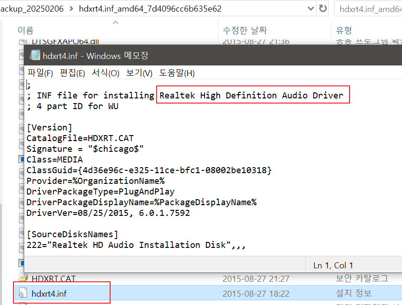Click the DriverPackageType=PlugAndPlay line

100,192
